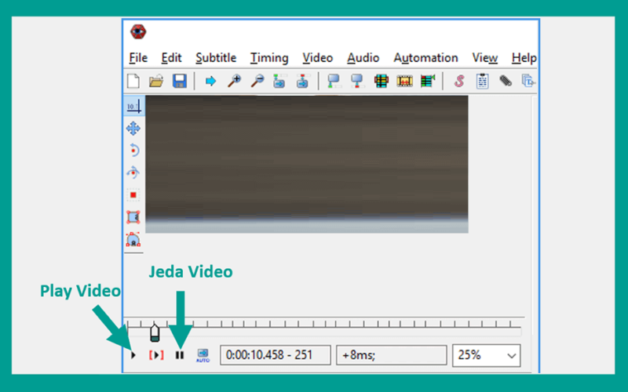This screenshot has width=628, height=392.
Task: Open the Styles Manager S icon
Action: click(459, 82)
